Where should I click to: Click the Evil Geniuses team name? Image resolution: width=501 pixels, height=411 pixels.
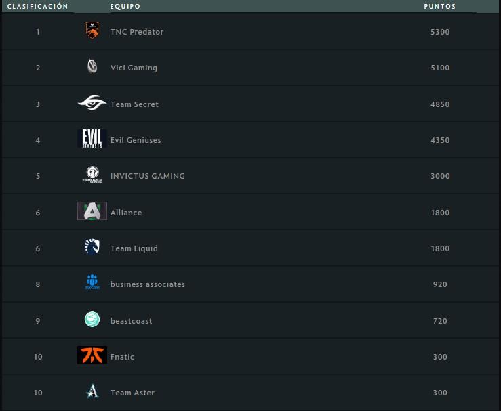[x=136, y=140]
